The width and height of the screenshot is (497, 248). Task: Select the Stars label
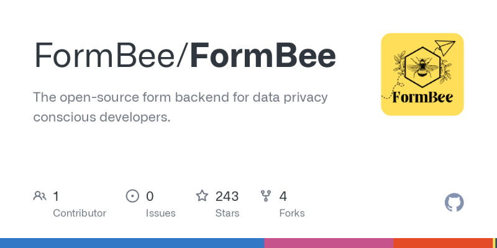228,213
